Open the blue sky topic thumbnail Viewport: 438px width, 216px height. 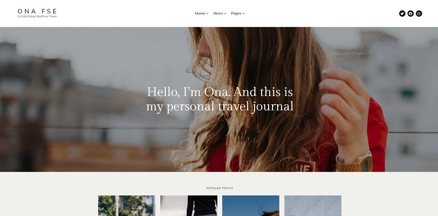point(251,205)
